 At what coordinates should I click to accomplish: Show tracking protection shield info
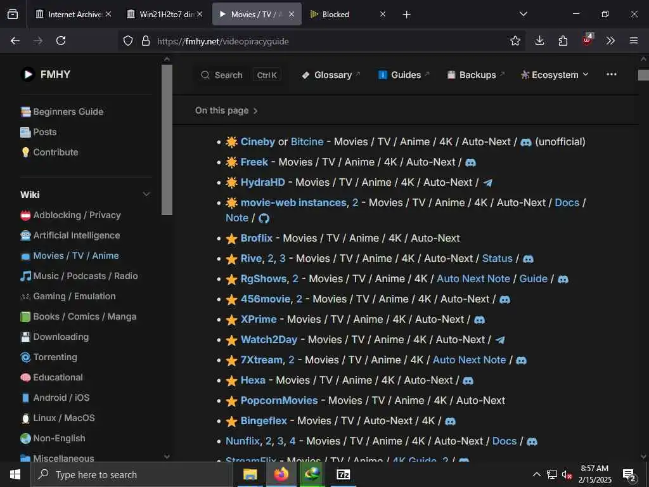128,41
